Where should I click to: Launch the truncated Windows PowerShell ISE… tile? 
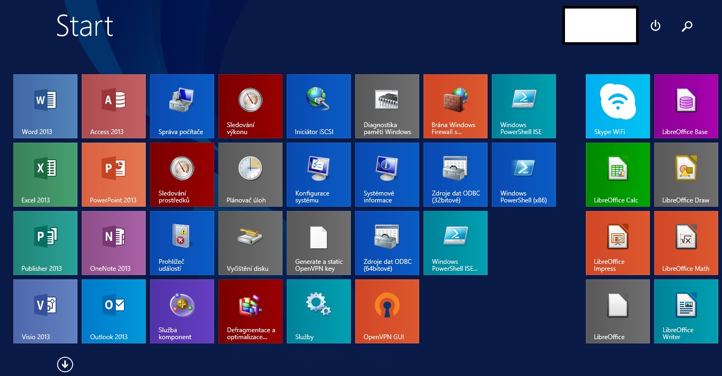[x=456, y=243]
